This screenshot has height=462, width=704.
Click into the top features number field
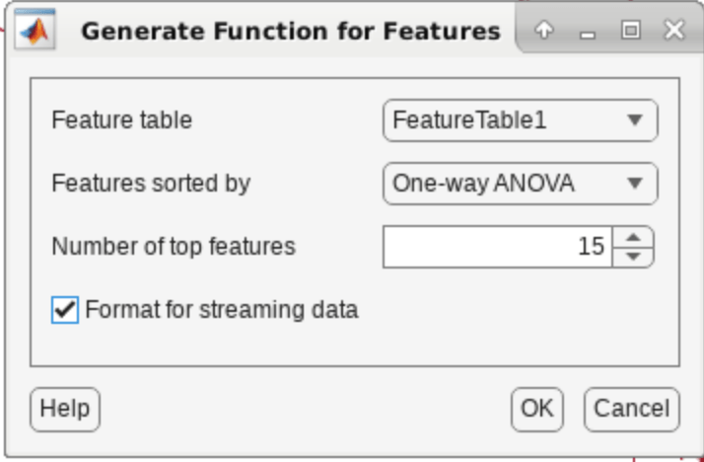497,247
